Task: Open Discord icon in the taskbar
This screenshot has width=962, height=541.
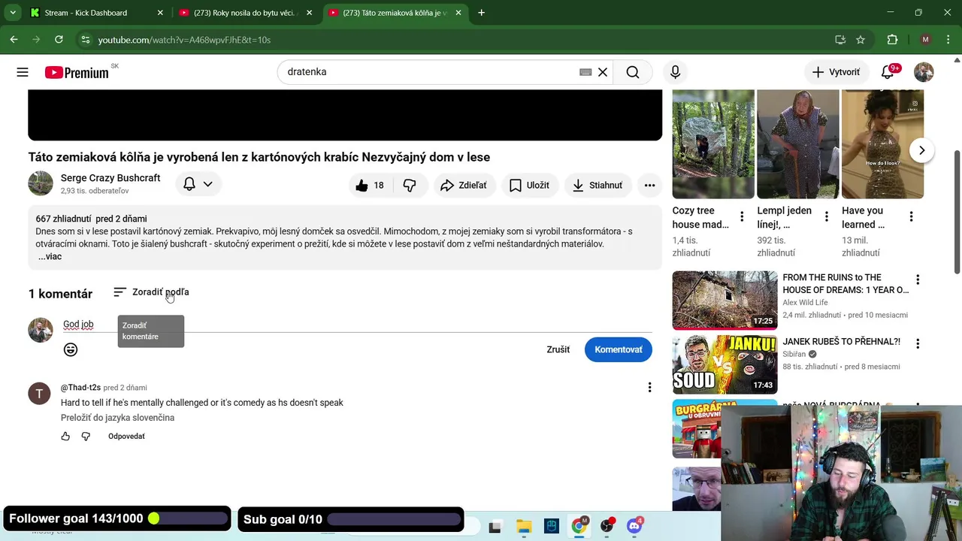Action: pos(634,527)
